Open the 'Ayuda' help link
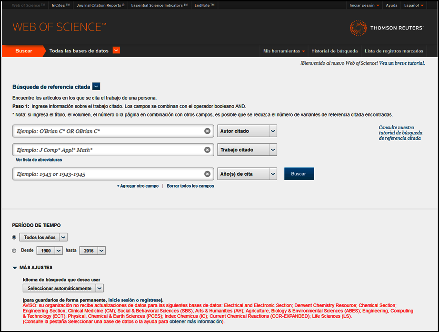 (391, 5)
